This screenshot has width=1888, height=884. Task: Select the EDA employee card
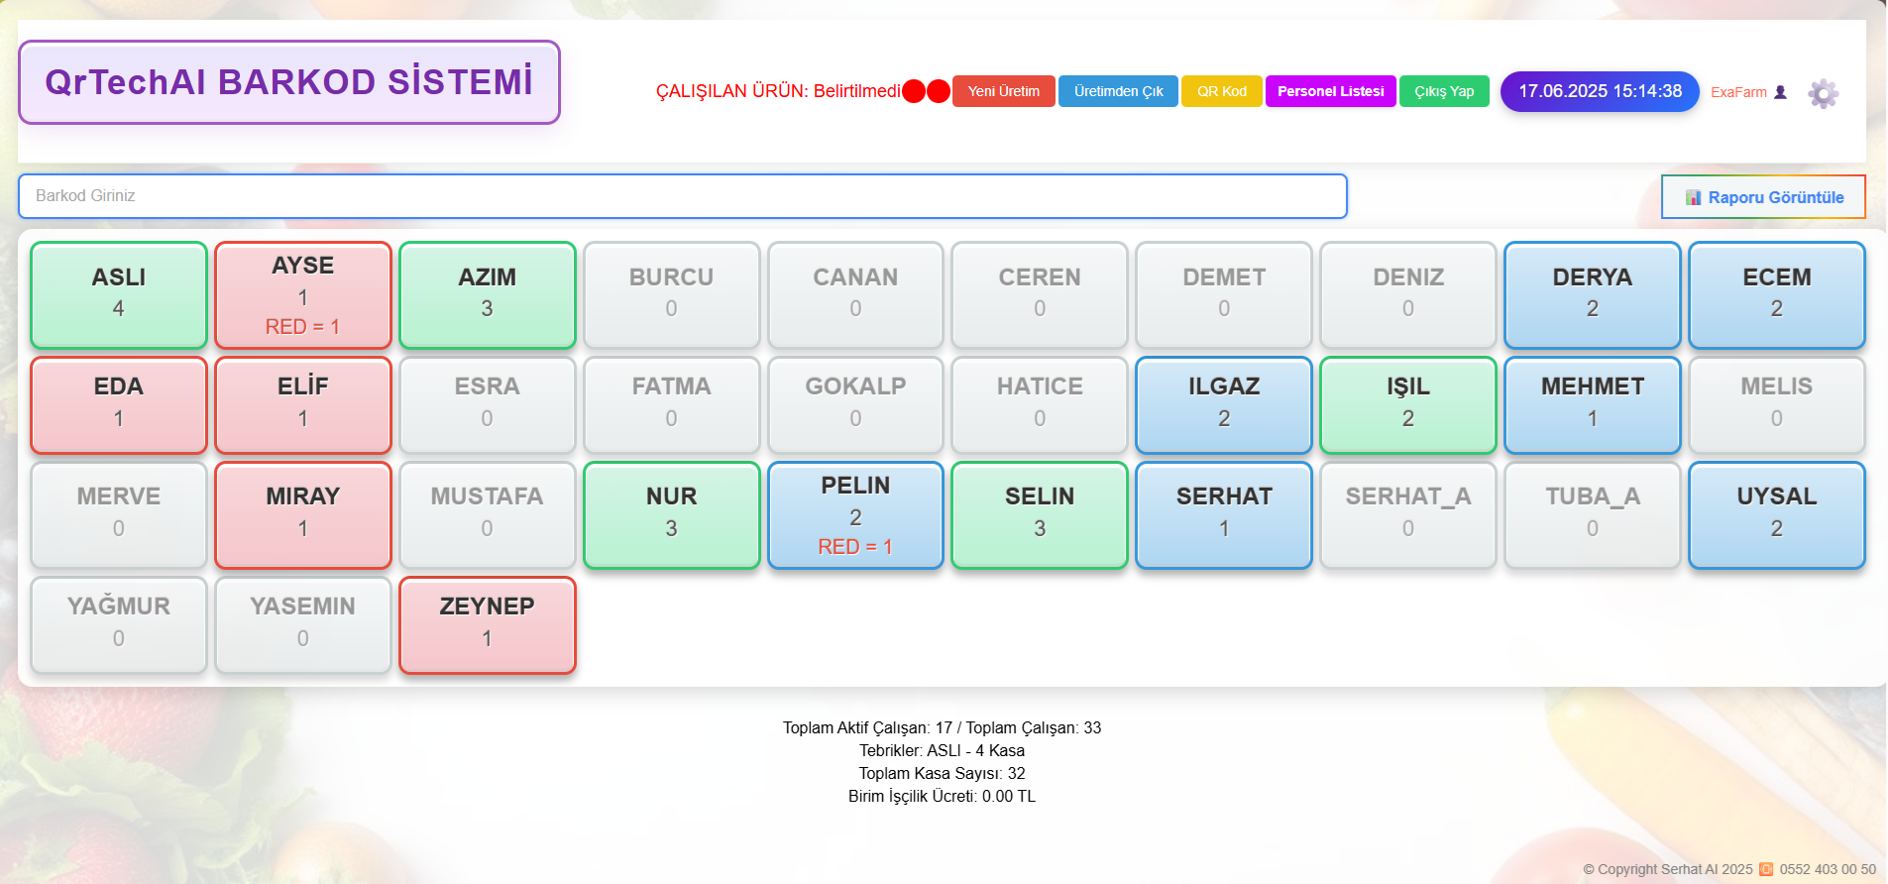pos(119,405)
